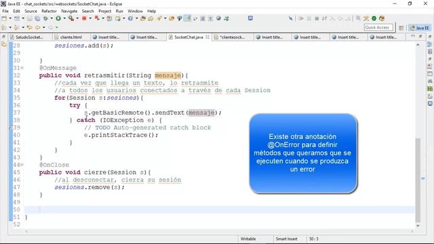Screen dimensions: 434x244
Task: Click the green circular icon in right toolbar
Action: pos(374,18)
